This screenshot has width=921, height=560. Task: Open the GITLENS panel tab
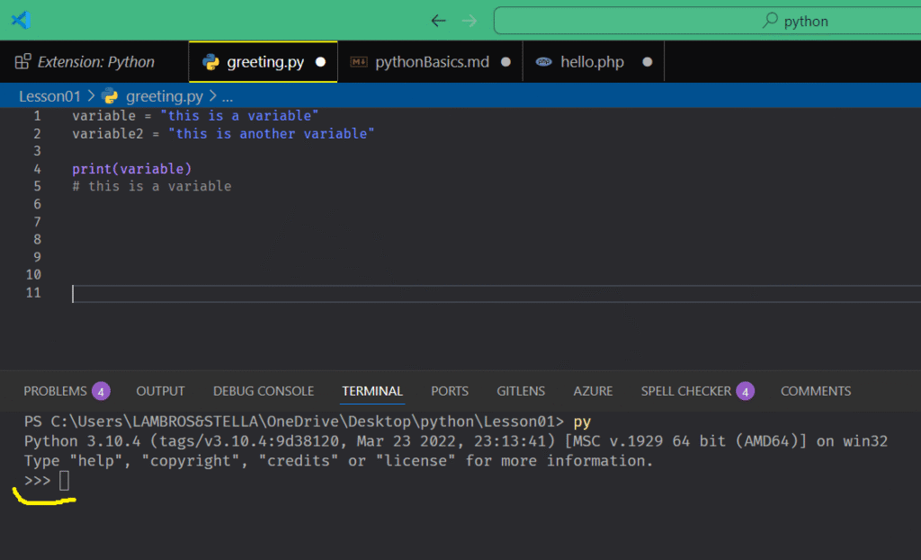coord(521,391)
